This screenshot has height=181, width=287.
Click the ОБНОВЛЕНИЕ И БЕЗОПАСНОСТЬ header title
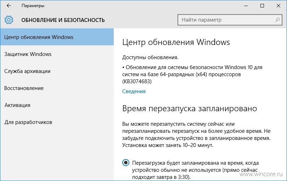point(63,20)
